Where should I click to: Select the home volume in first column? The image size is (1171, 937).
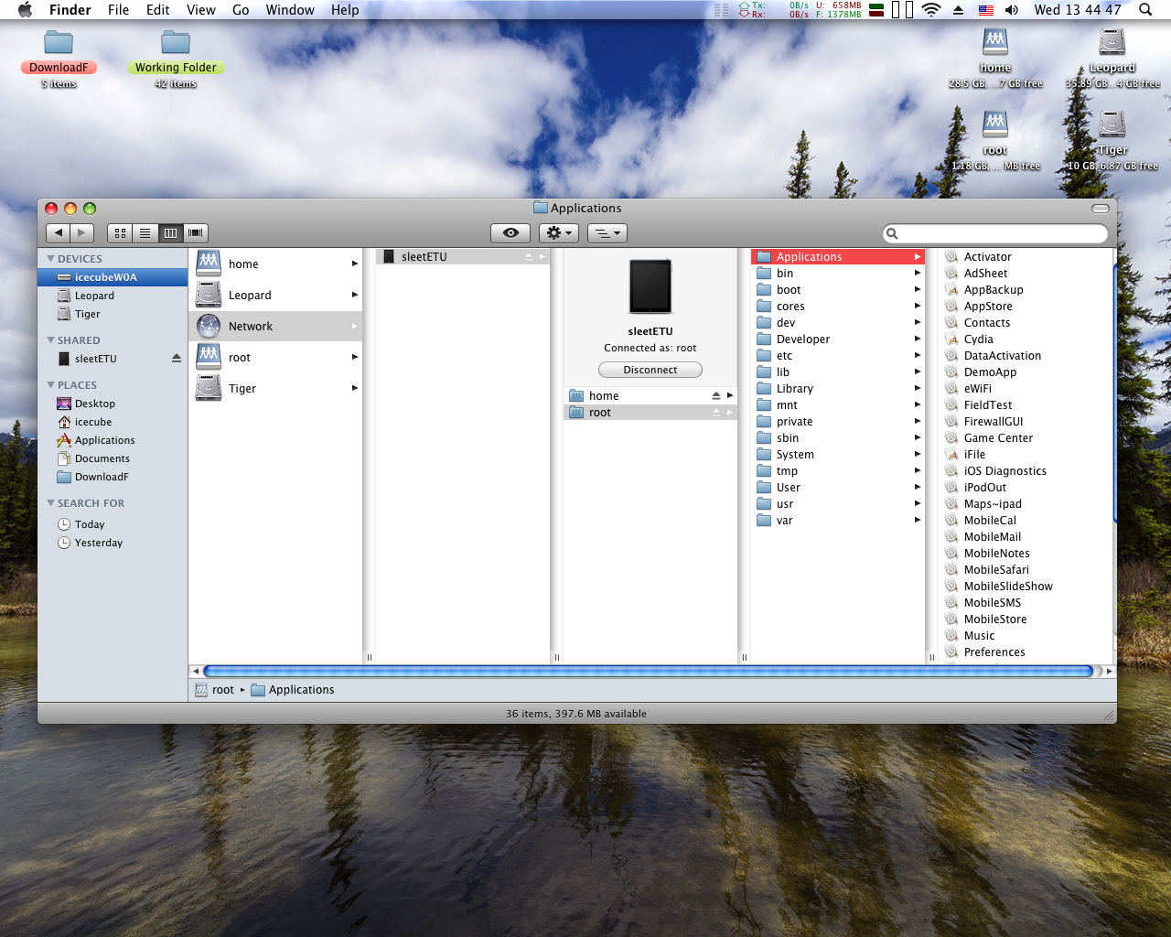coord(275,264)
